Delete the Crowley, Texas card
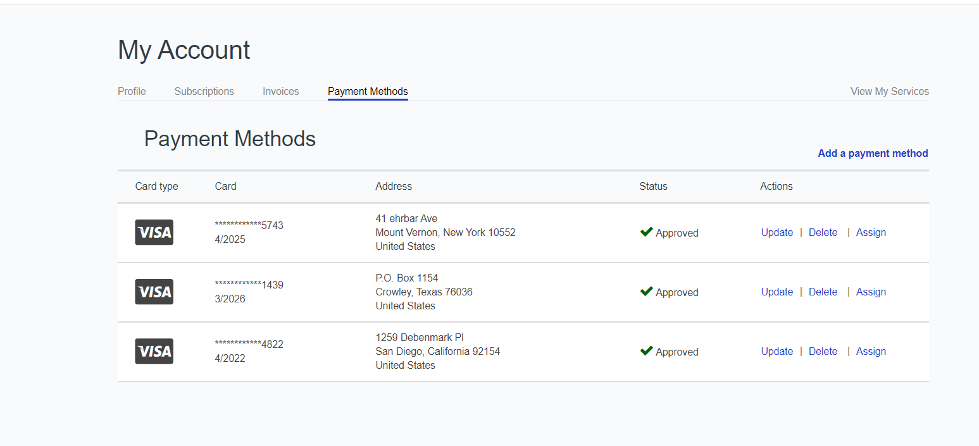This screenshot has height=446, width=979. coord(823,292)
